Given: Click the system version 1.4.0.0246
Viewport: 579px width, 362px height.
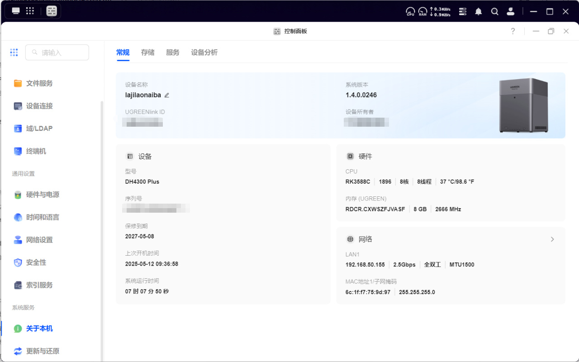Looking at the screenshot, I should coord(361,95).
